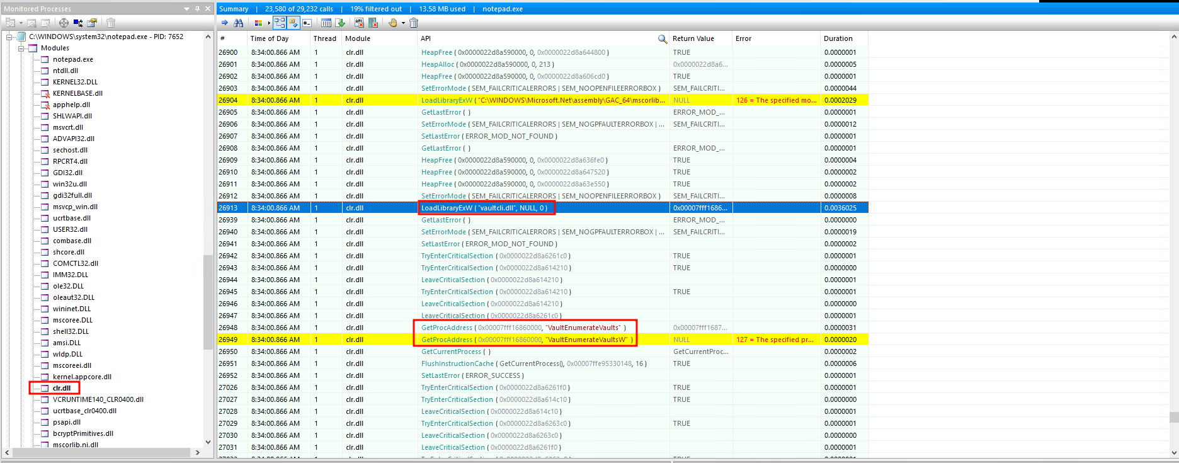Select call 26904 highlighted LoadLibraryExW row
The height and width of the screenshot is (463, 1179).
point(543,100)
